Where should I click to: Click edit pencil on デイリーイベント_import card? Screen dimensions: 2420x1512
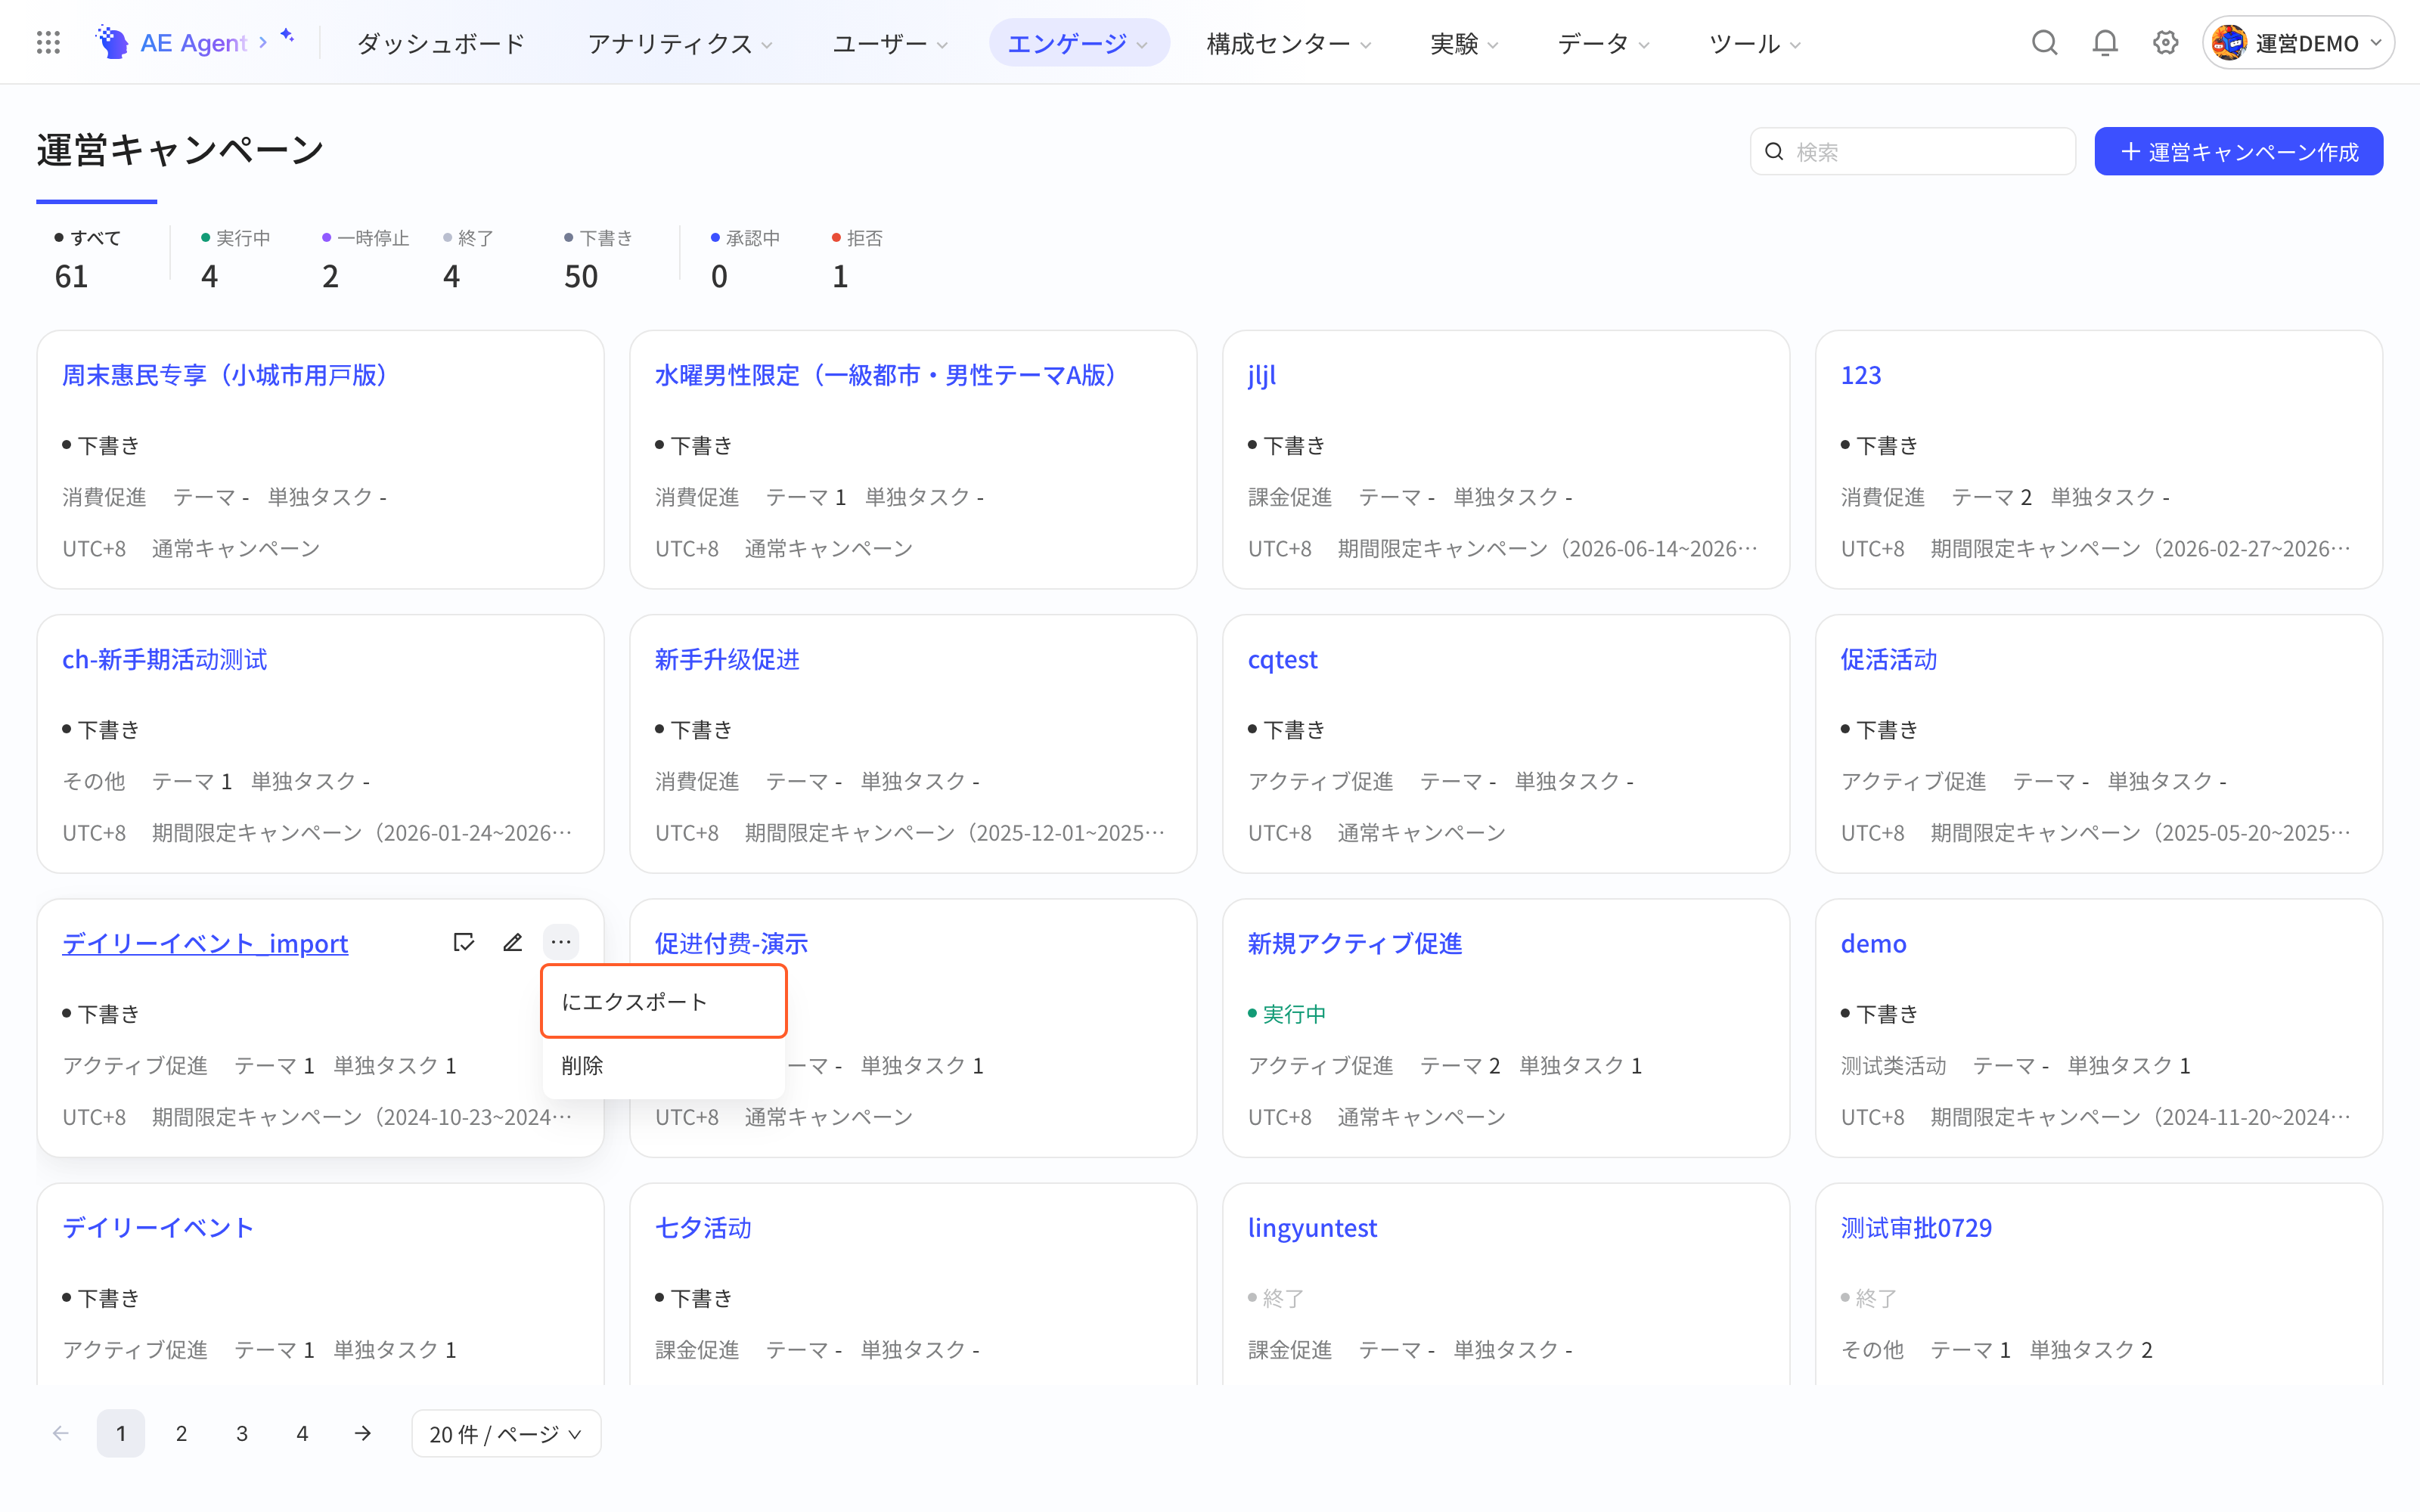point(512,942)
